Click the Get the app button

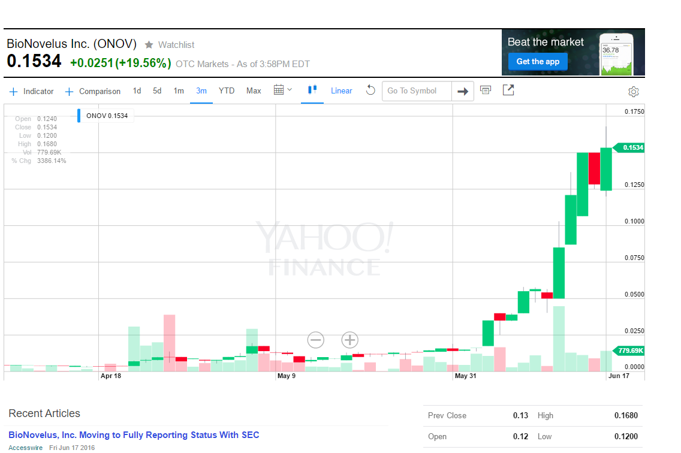click(538, 61)
